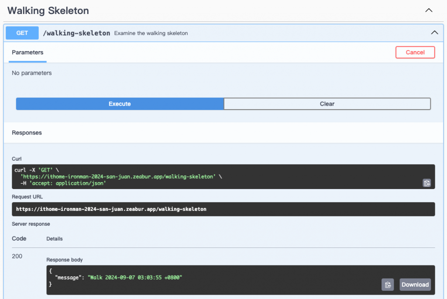Select the Parameters tab
This screenshot has height=299, width=447.
click(28, 52)
